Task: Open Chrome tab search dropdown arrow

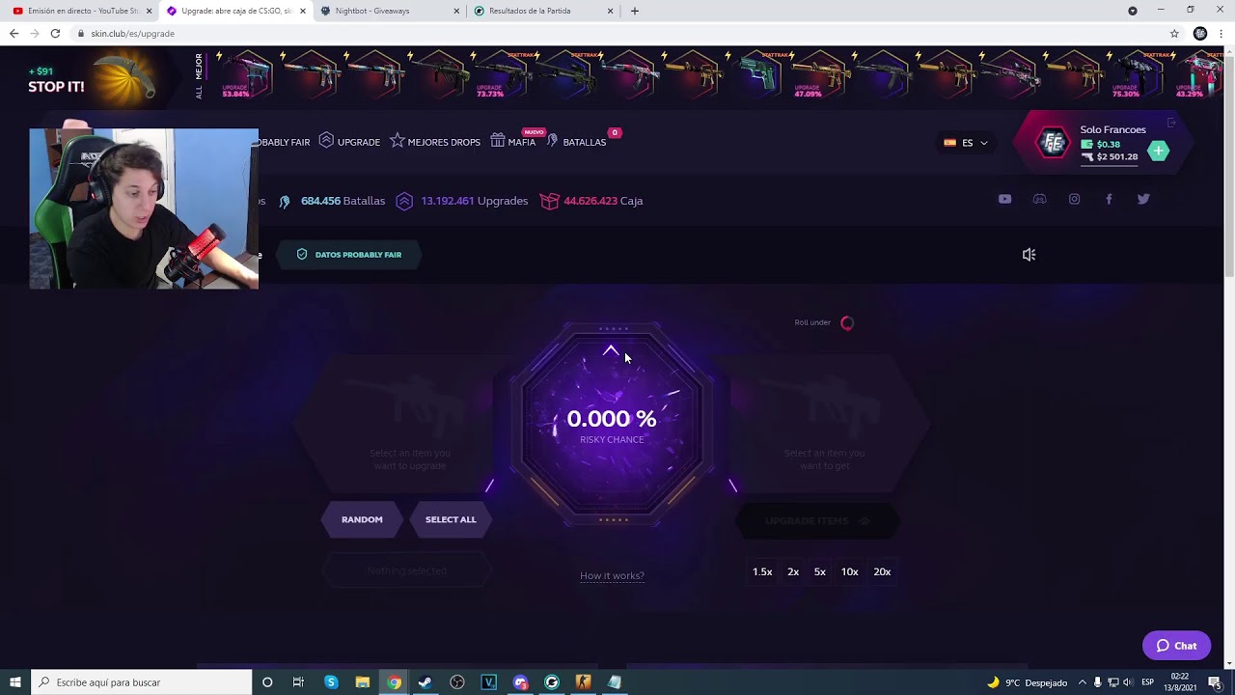Action: pos(1133,11)
